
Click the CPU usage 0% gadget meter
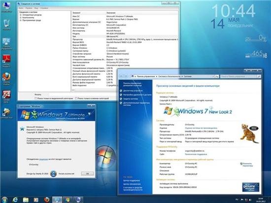[x=256, y=39]
